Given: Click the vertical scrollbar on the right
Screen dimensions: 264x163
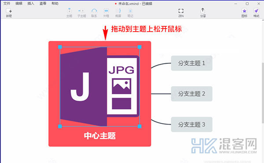Looking at the screenshot, I should 263,93.
